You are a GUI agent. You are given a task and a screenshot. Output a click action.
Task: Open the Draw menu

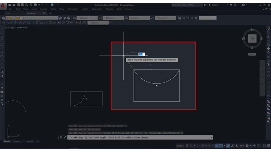tap(62, 9)
